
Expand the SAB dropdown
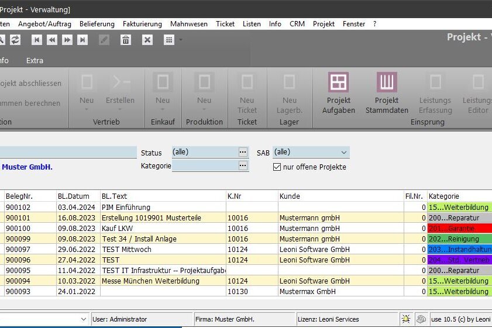343,152
